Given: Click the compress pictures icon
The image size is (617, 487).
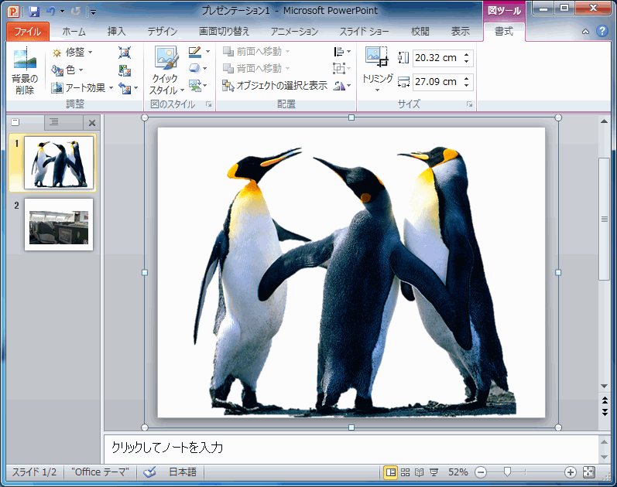Looking at the screenshot, I should click(x=125, y=53).
